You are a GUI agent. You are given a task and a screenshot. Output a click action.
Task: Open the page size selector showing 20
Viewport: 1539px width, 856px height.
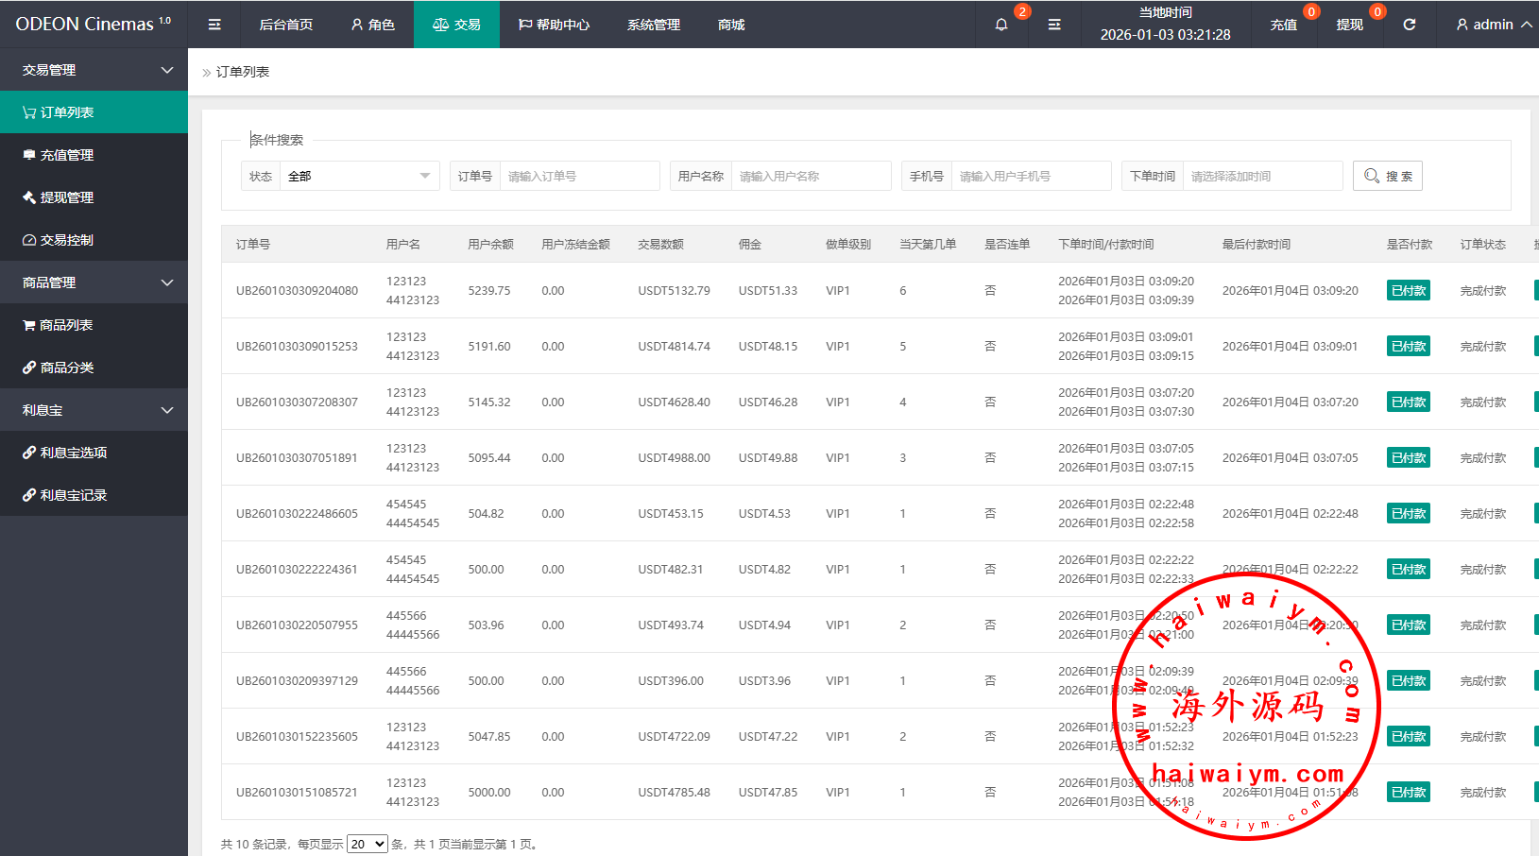(x=367, y=844)
